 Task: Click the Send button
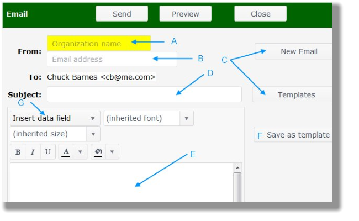122,14
